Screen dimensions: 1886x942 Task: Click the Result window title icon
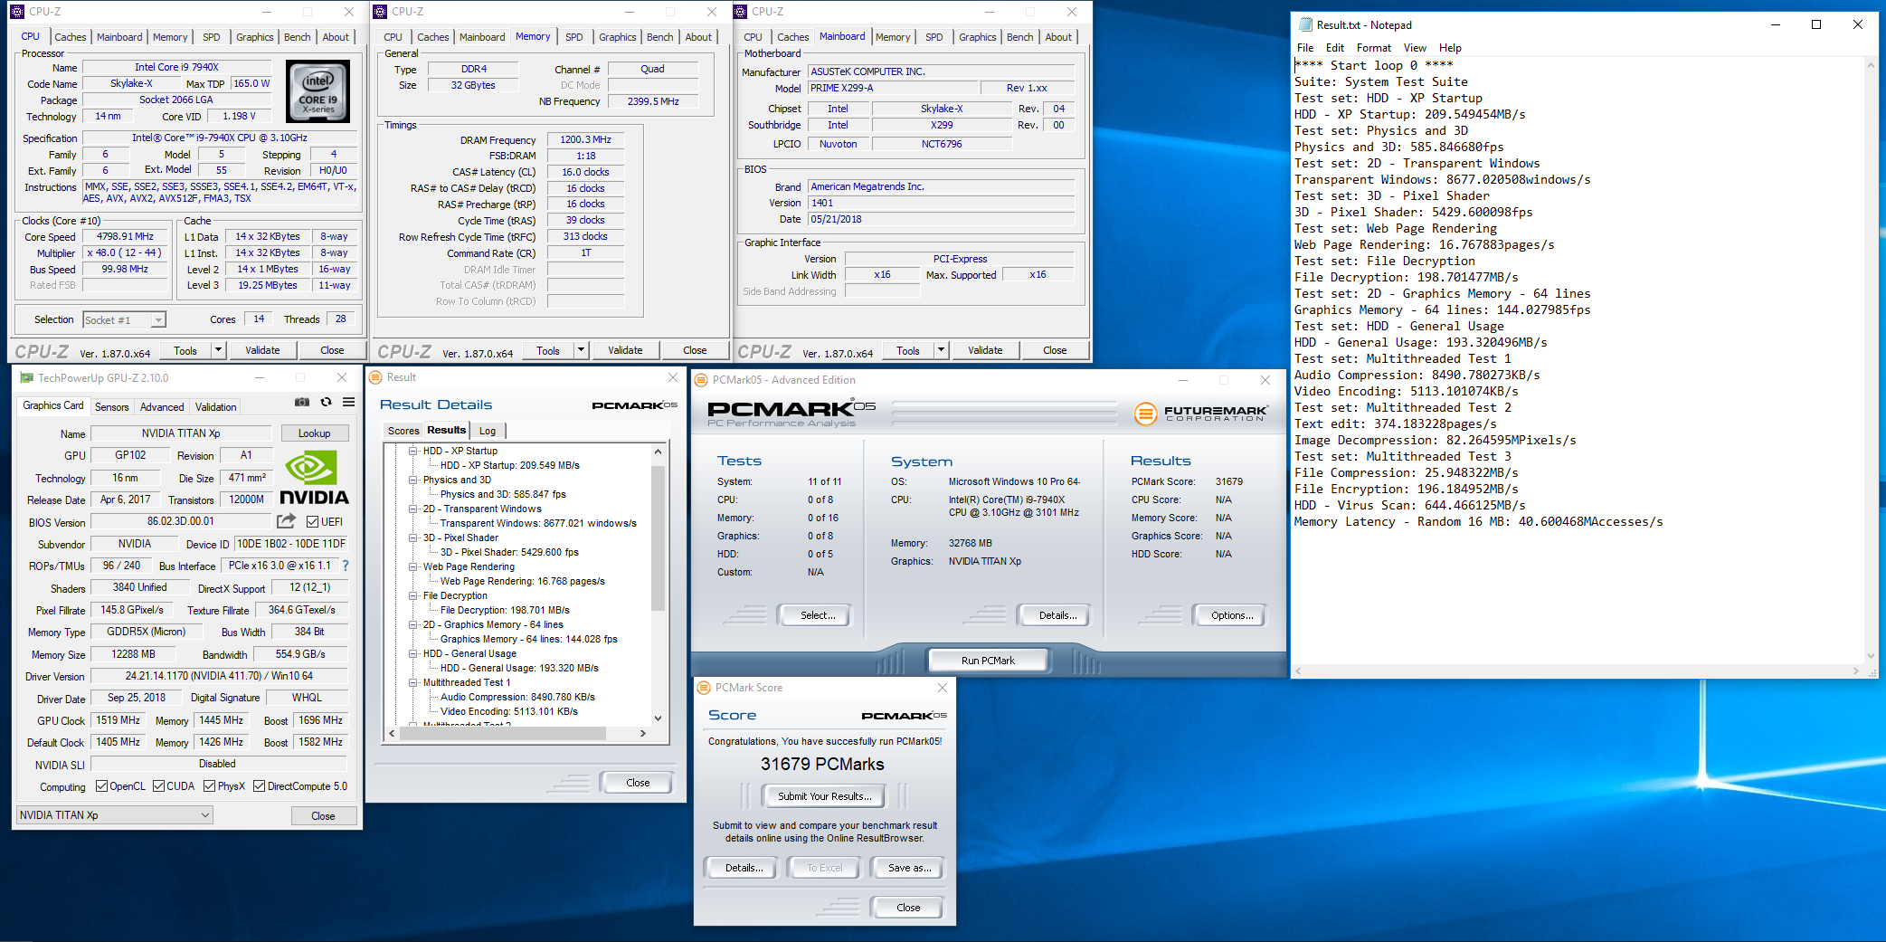click(376, 377)
